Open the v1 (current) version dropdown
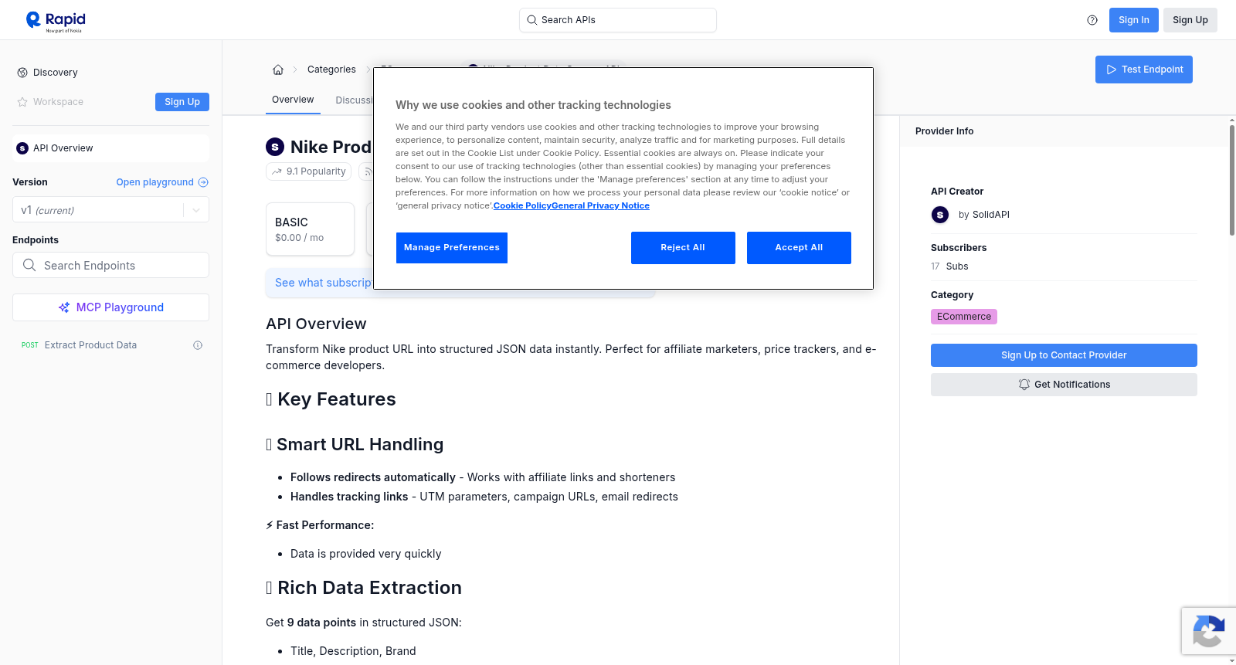 click(110, 210)
